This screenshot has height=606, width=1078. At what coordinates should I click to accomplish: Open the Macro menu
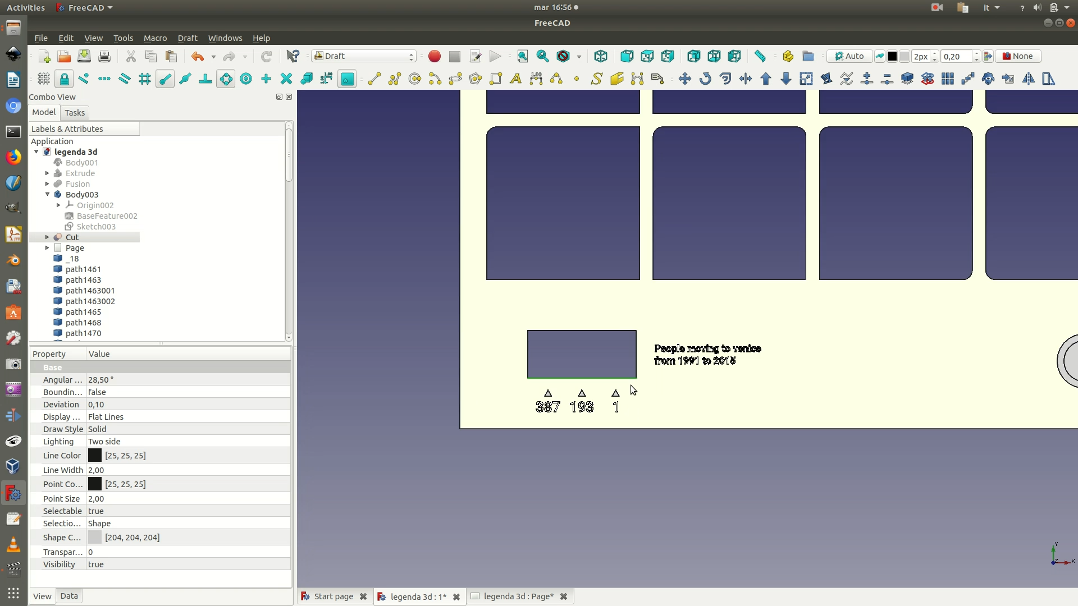[155, 38]
